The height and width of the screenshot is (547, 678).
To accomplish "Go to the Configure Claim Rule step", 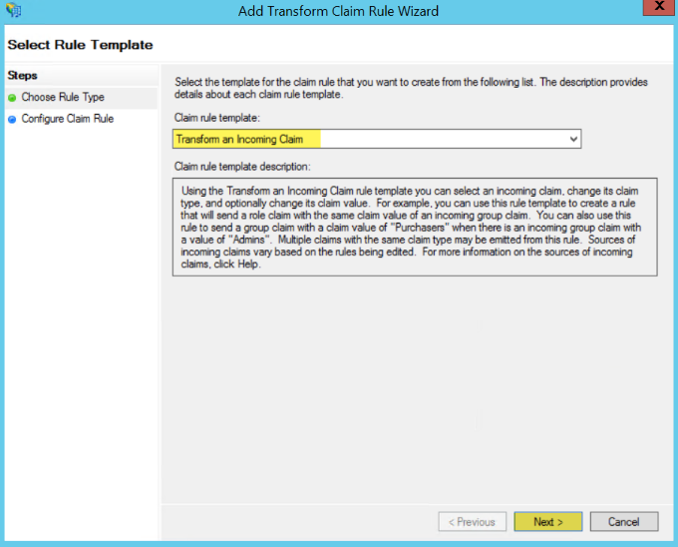I will click(68, 119).
